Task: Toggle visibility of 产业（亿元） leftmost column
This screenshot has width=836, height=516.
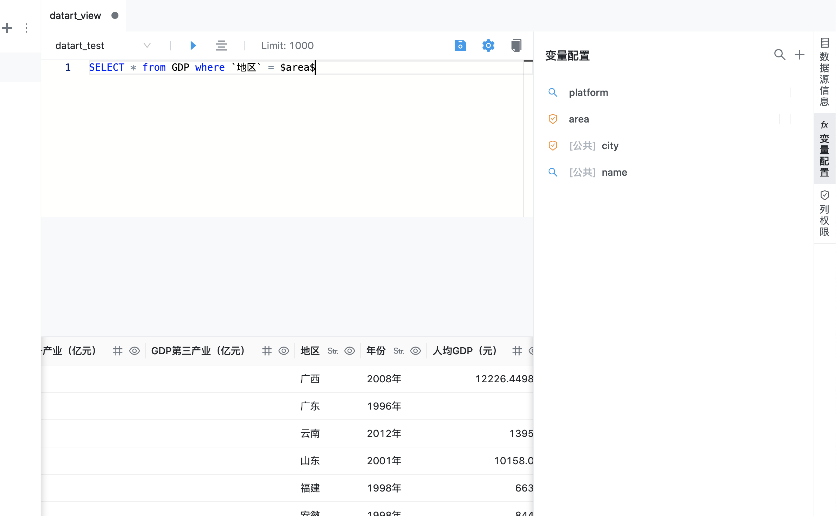Action: pyautogui.click(x=135, y=351)
